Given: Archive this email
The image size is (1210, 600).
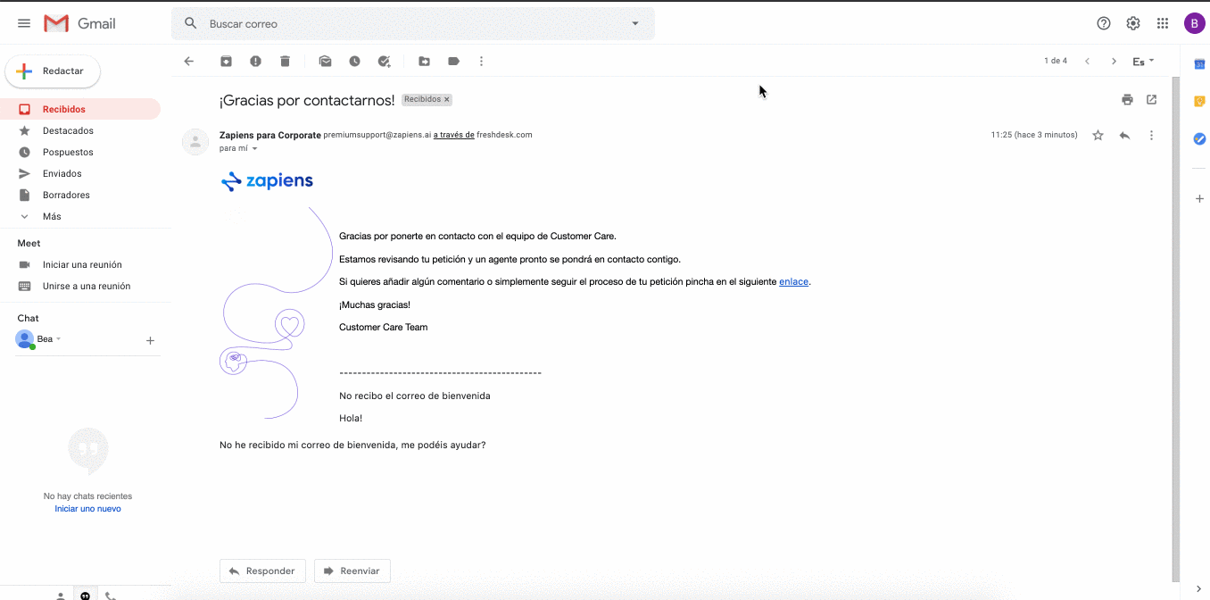Looking at the screenshot, I should coord(227,61).
